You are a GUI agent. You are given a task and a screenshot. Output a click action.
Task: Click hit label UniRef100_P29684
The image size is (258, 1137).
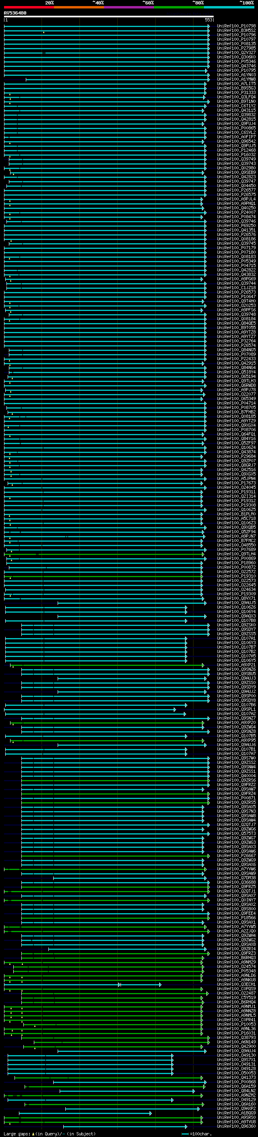[x=236, y=456]
